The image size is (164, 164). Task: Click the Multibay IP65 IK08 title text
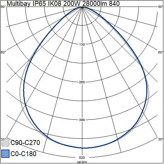(34, 4)
